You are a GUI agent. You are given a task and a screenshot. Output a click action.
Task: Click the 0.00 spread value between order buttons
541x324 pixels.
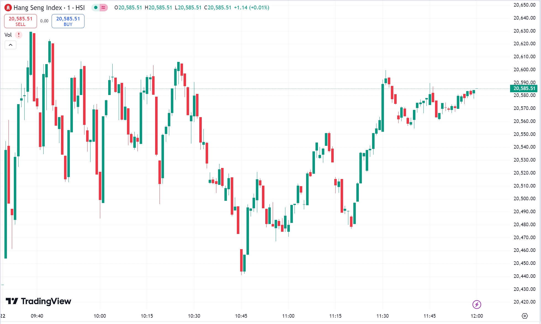44,21
